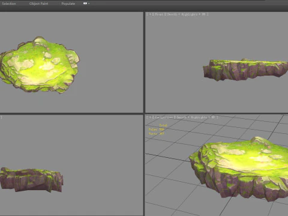This screenshot has height=216, width=288.
Task: Open the Populate ribbon tab
Action: coord(68,4)
